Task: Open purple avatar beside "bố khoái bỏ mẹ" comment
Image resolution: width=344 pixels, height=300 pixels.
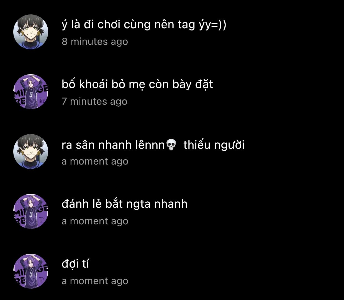Action: 31,92
